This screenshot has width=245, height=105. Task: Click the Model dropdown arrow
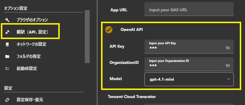pos(229,80)
